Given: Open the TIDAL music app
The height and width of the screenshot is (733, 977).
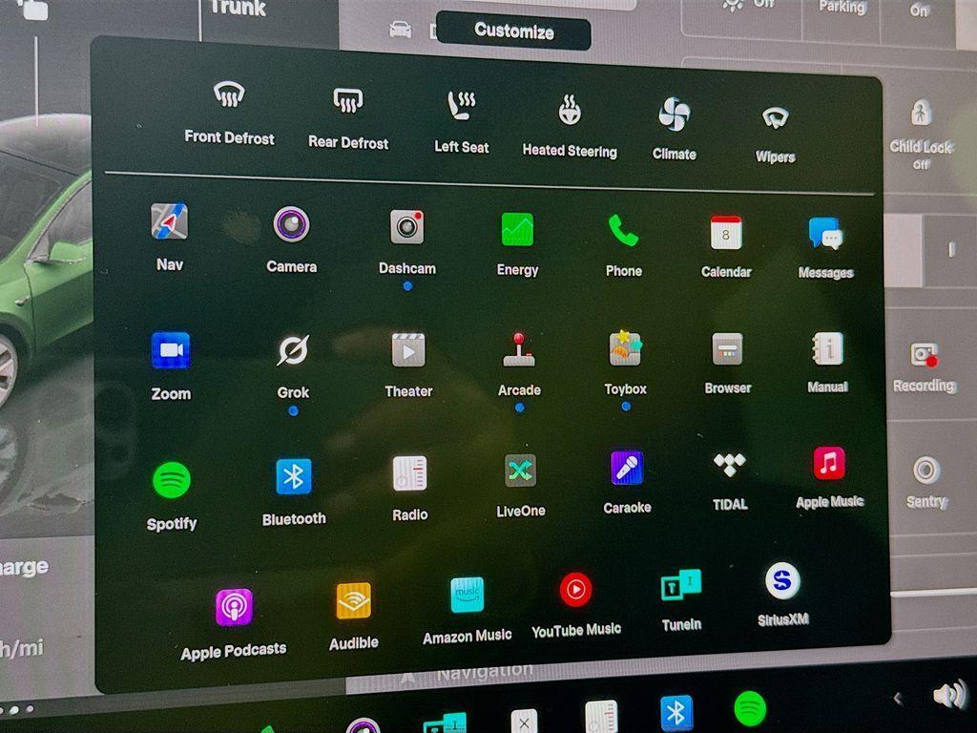Looking at the screenshot, I should point(730,465).
